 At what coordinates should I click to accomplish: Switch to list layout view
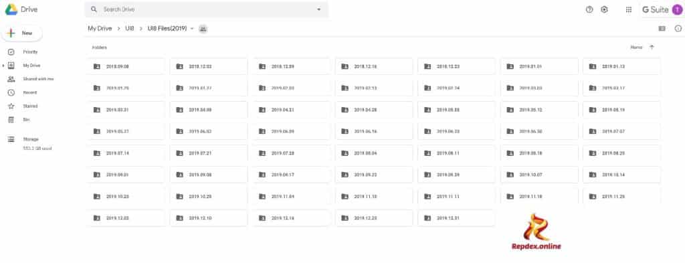(662, 28)
